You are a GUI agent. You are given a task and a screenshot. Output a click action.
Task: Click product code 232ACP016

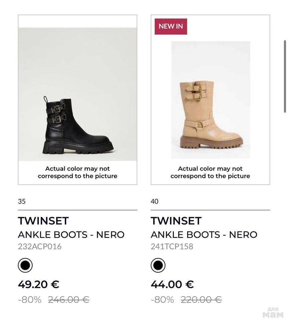click(x=40, y=247)
